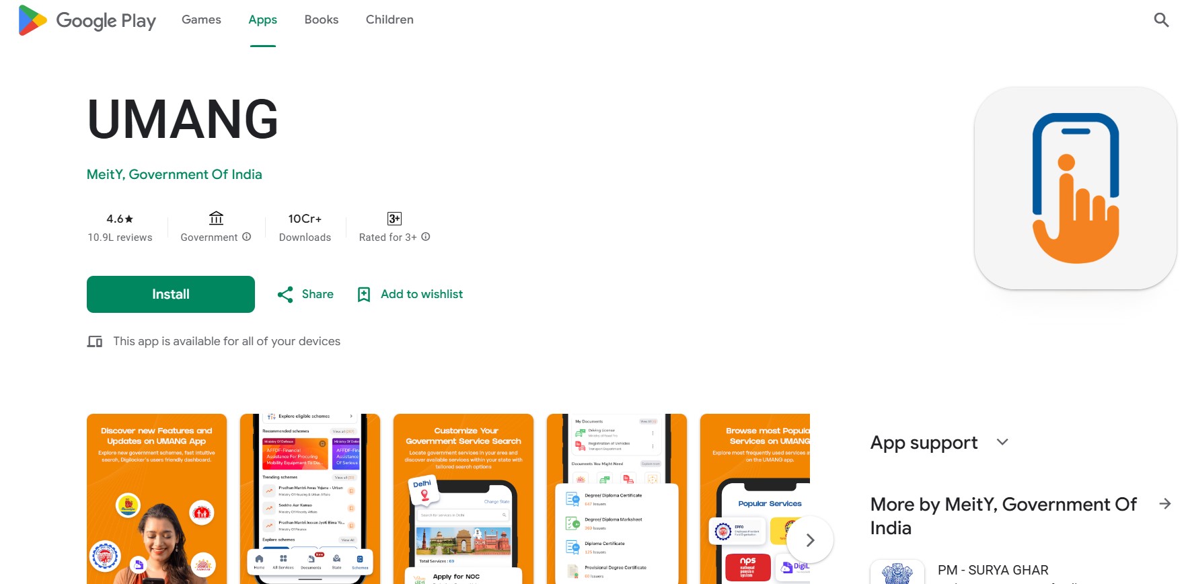Screen dimensions: 1186x584
Task: Click the Share icon
Action: (x=285, y=295)
